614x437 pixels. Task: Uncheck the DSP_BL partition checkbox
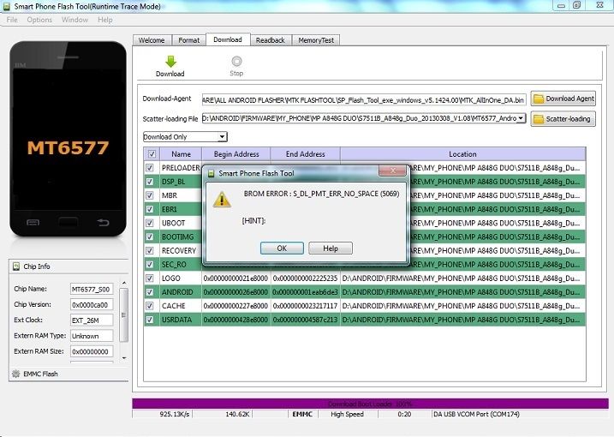tap(150, 182)
